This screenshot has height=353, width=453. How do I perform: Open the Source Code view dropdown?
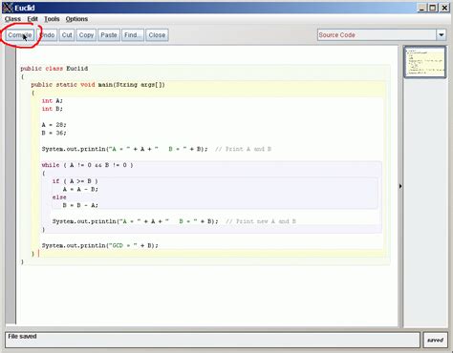[x=381, y=35]
